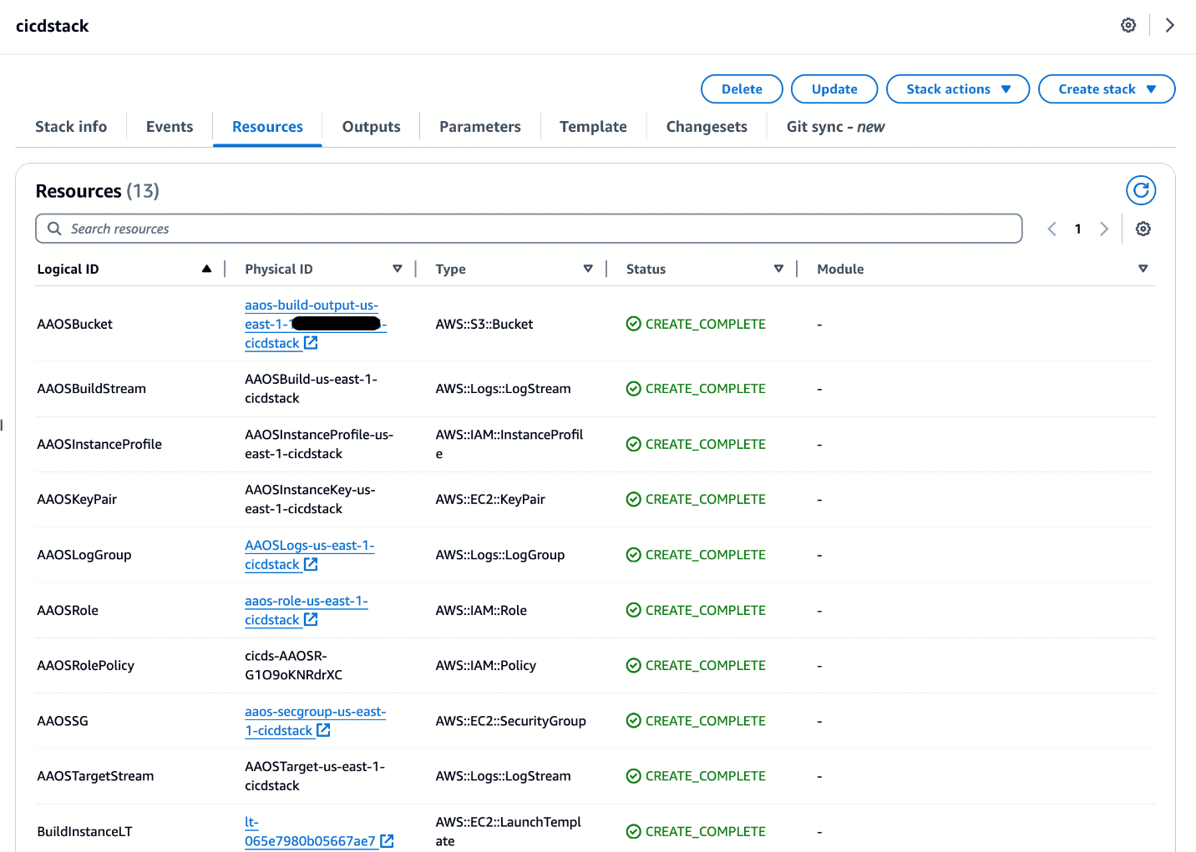Image resolution: width=1196 pixels, height=852 pixels.
Task: Refresh the Resources list
Action: coord(1141,190)
